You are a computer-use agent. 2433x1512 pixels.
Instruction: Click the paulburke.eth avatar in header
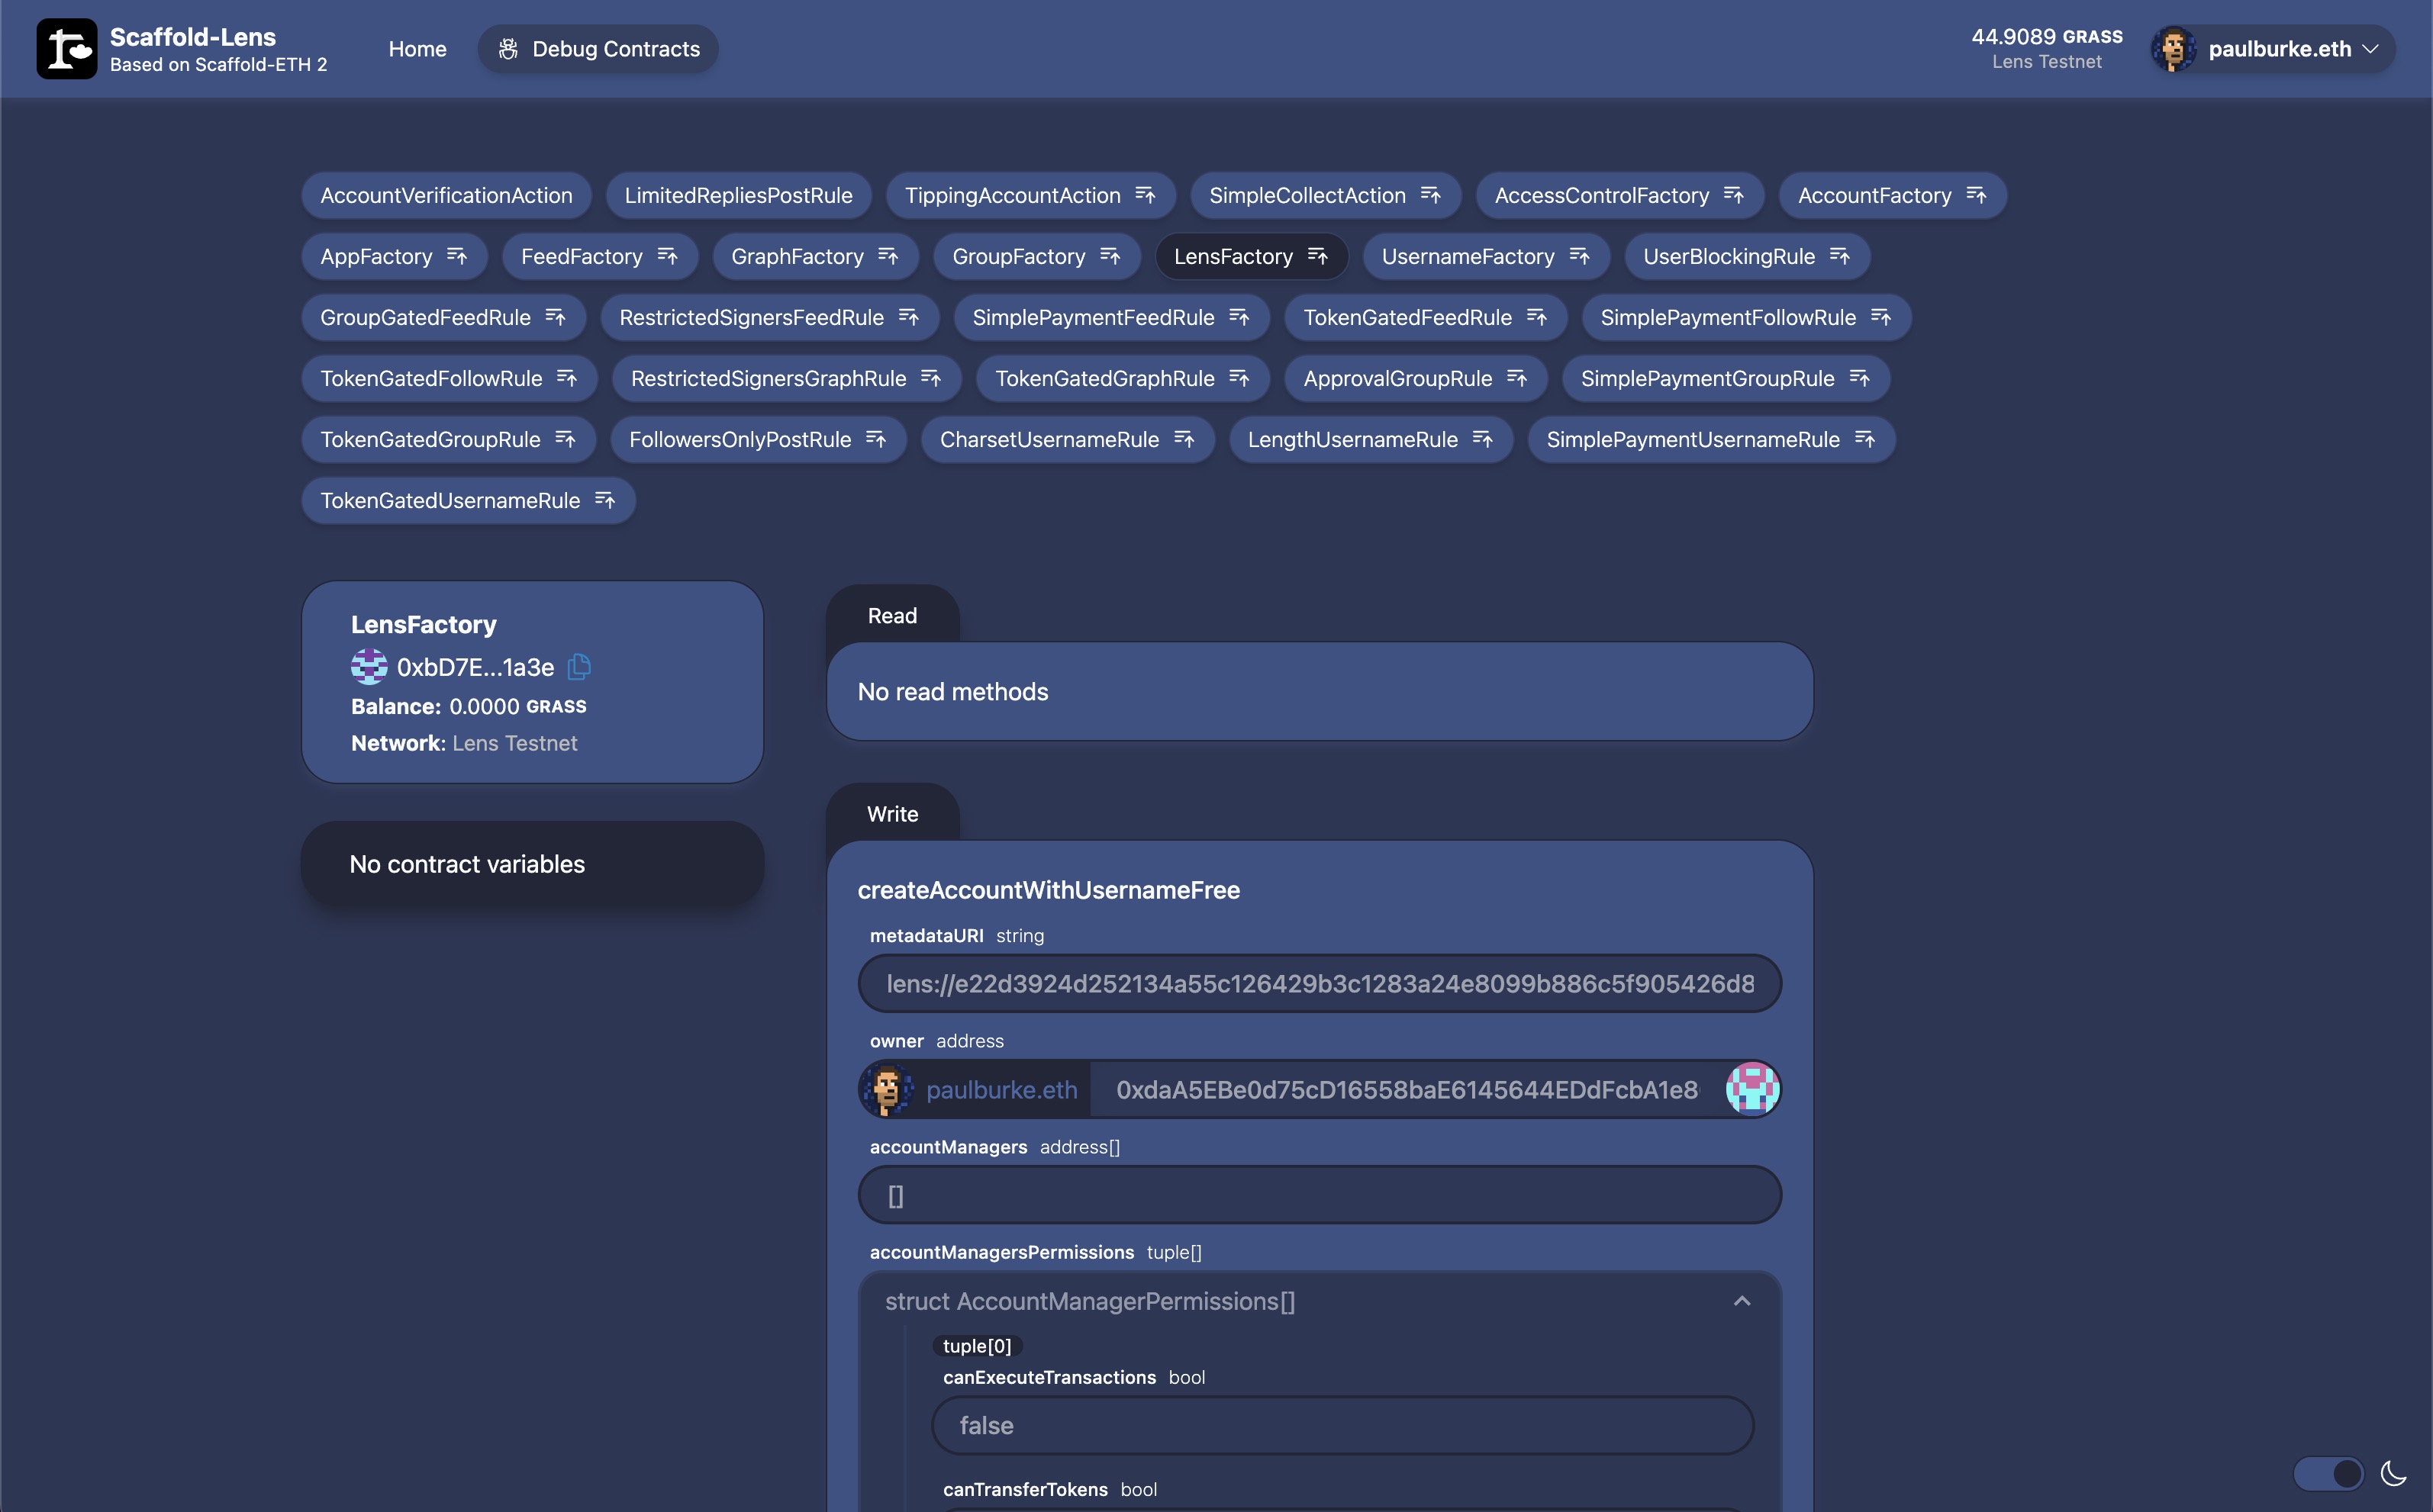point(2174,49)
